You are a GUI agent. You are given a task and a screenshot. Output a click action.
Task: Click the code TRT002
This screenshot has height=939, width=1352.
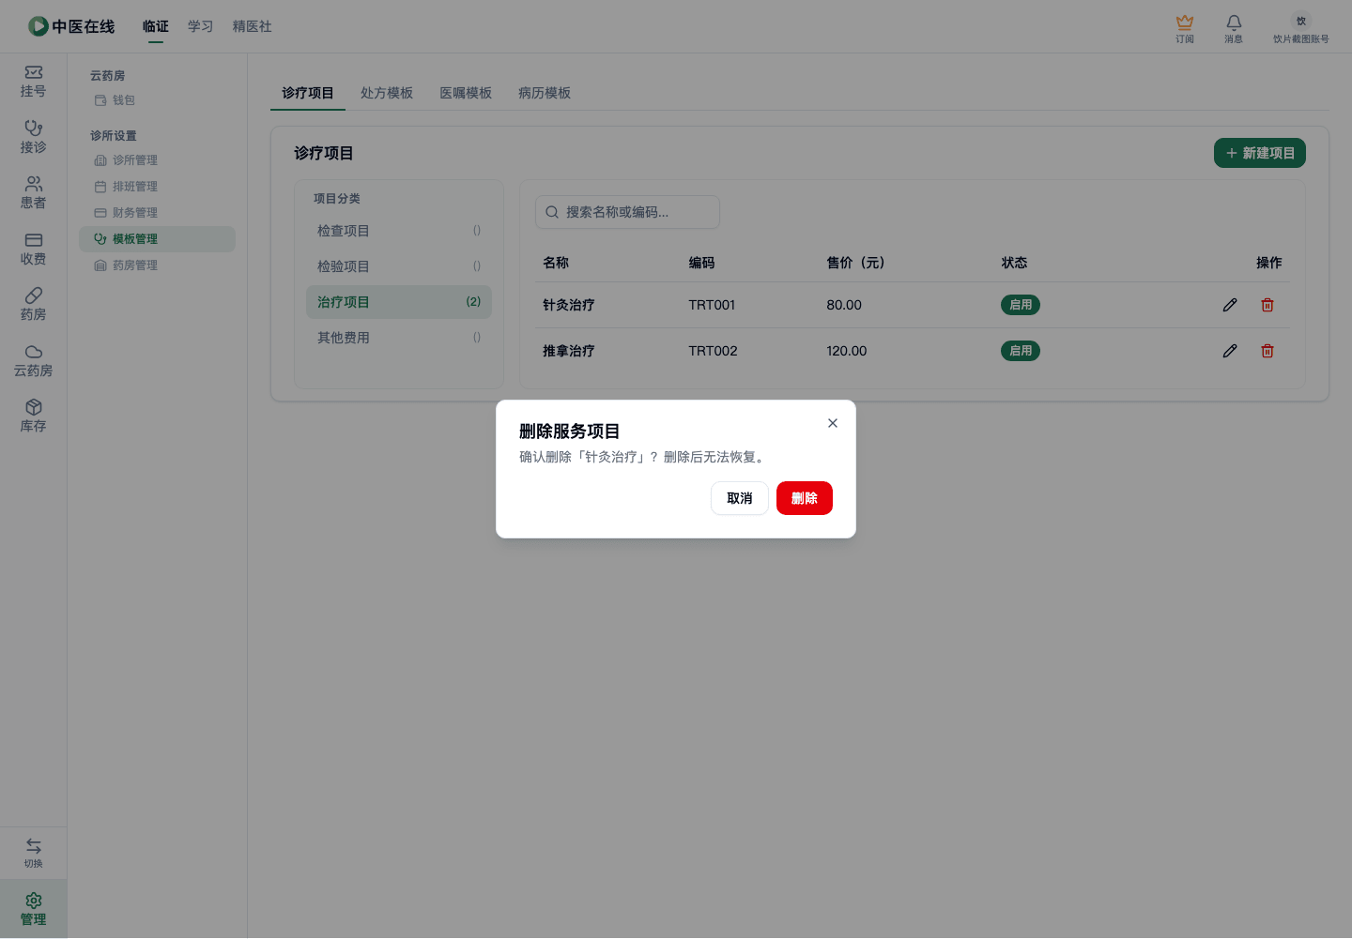tap(713, 351)
